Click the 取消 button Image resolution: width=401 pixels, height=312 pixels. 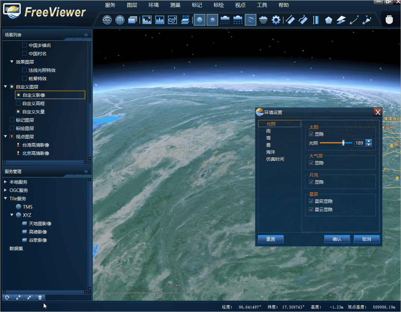[x=367, y=239]
